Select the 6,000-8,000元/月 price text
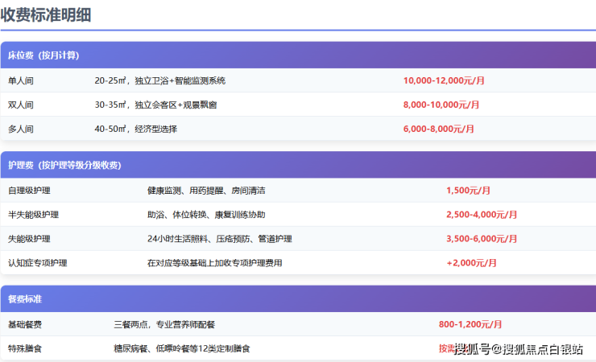The height and width of the screenshot is (362, 596). click(x=441, y=129)
